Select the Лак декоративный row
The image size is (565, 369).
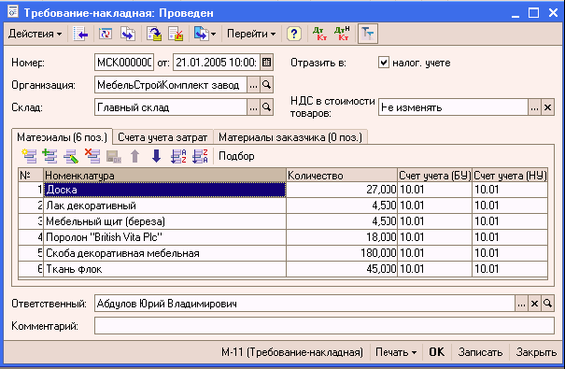pos(283,206)
